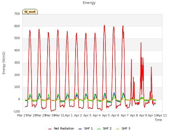Click the Apr 9 net radiation spike
The width and height of the screenshot is (179, 134).
click(x=141, y=43)
